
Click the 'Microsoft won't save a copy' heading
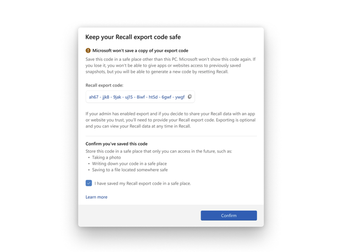click(x=140, y=51)
